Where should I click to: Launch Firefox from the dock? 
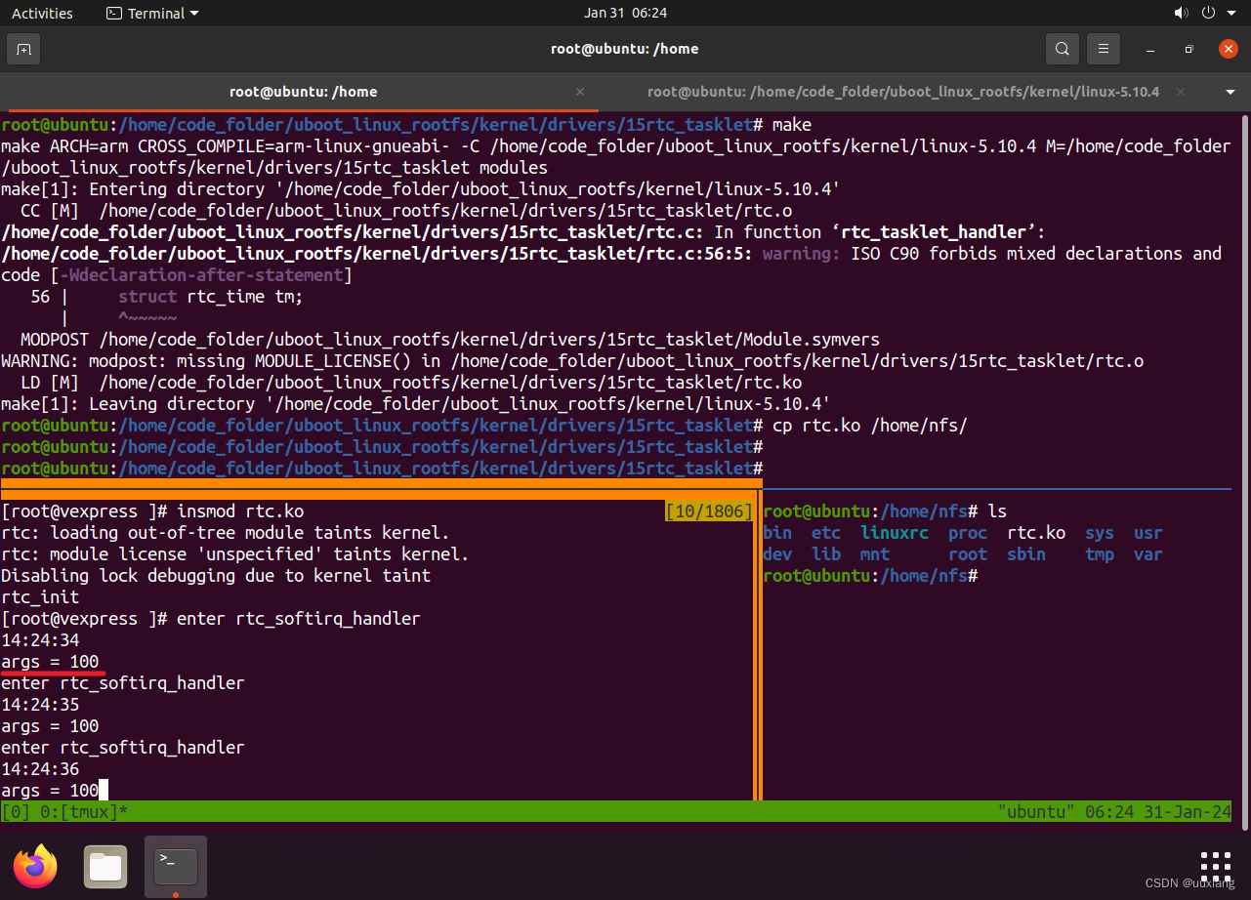[36, 866]
